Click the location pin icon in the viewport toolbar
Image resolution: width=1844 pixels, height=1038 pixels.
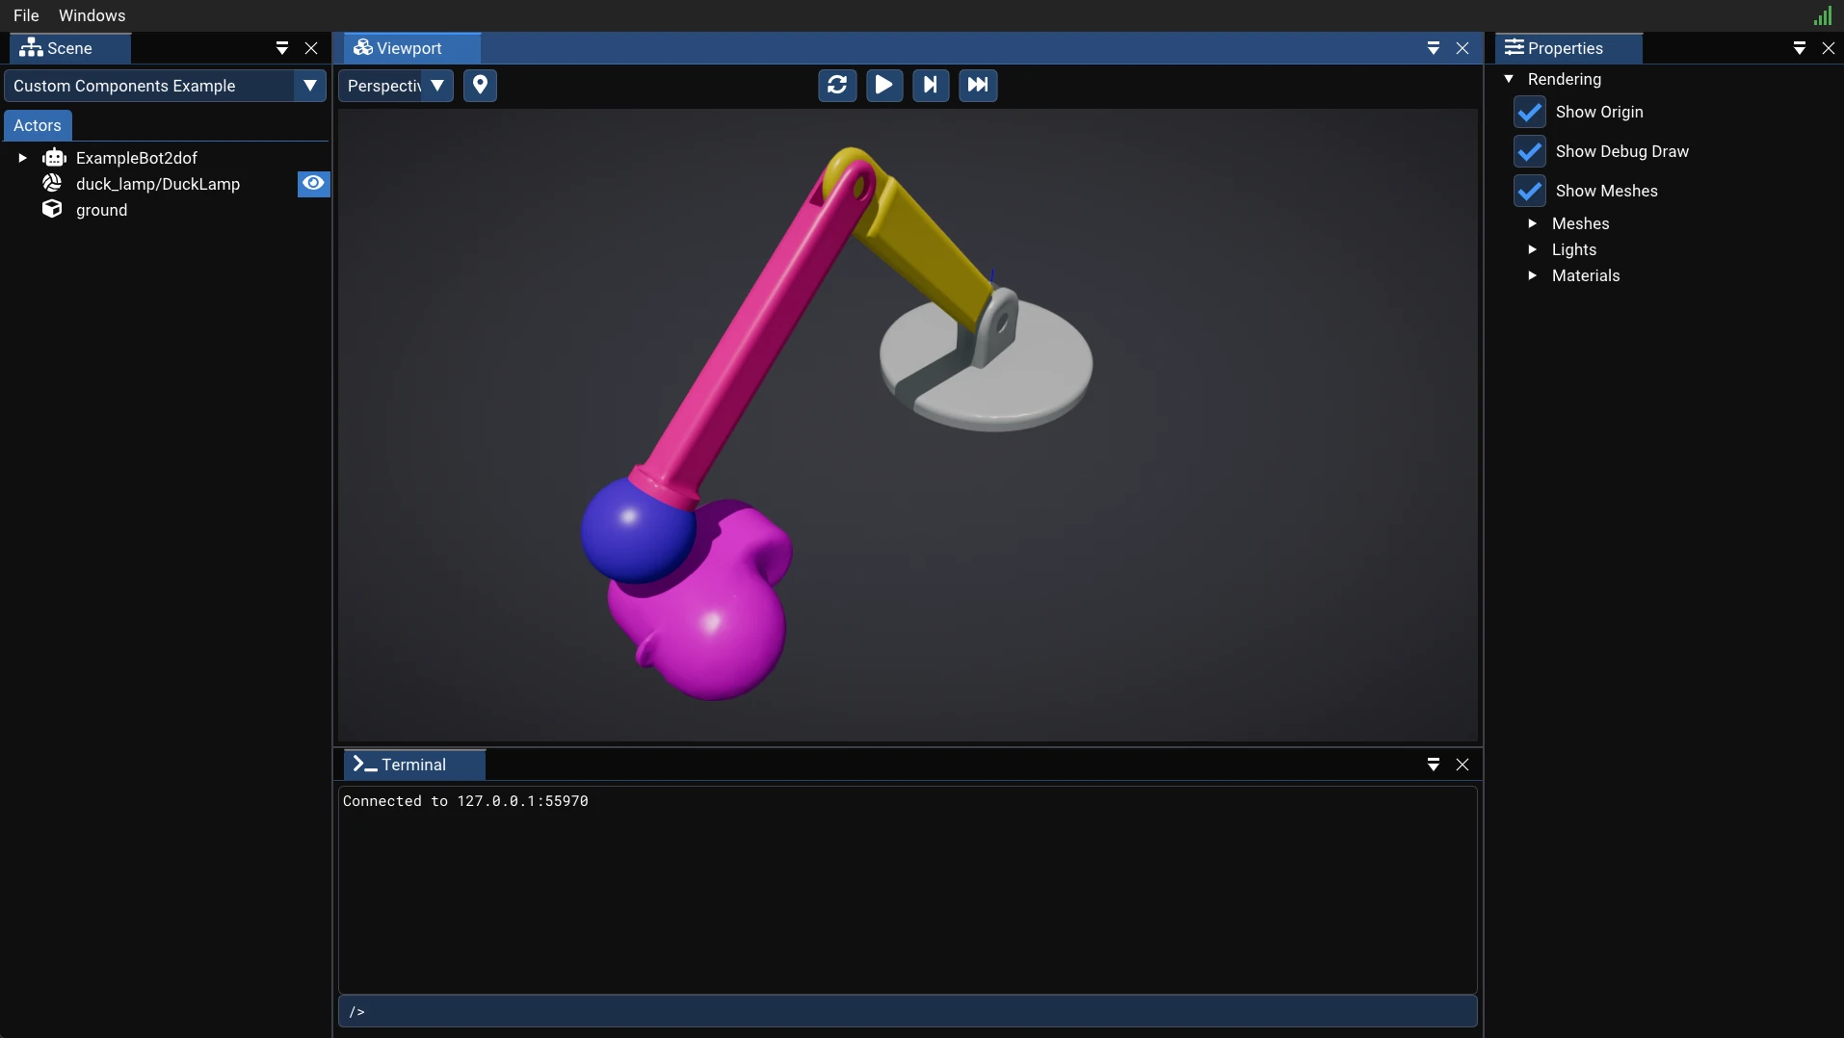481,85
